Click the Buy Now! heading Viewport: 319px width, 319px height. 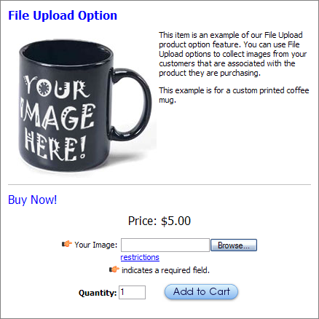tap(33, 200)
